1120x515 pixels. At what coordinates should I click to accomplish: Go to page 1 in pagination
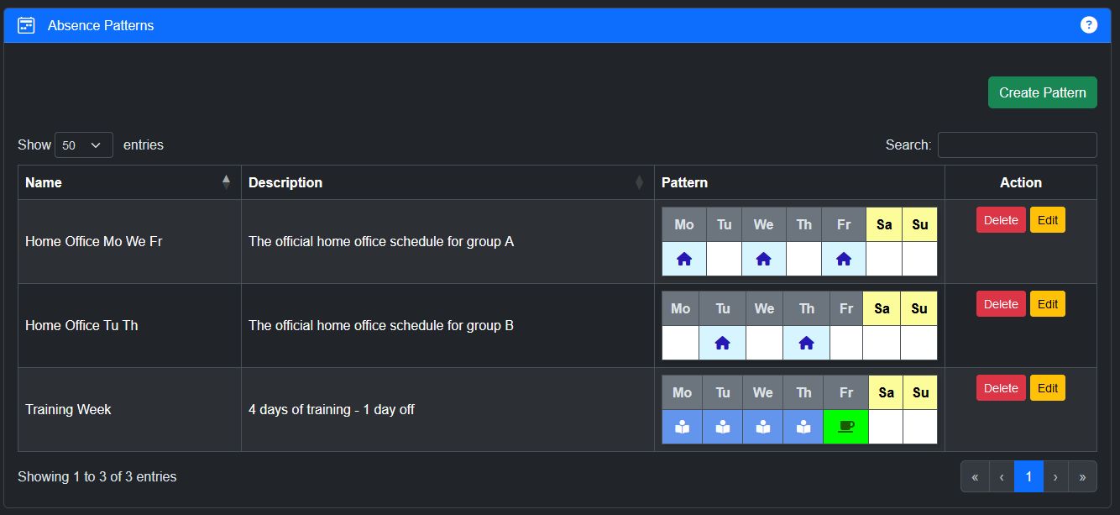(x=1028, y=476)
